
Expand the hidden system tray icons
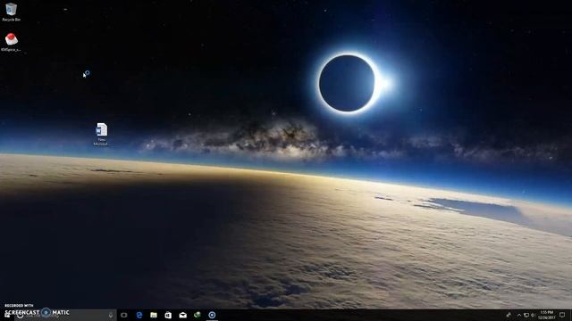tap(518, 315)
